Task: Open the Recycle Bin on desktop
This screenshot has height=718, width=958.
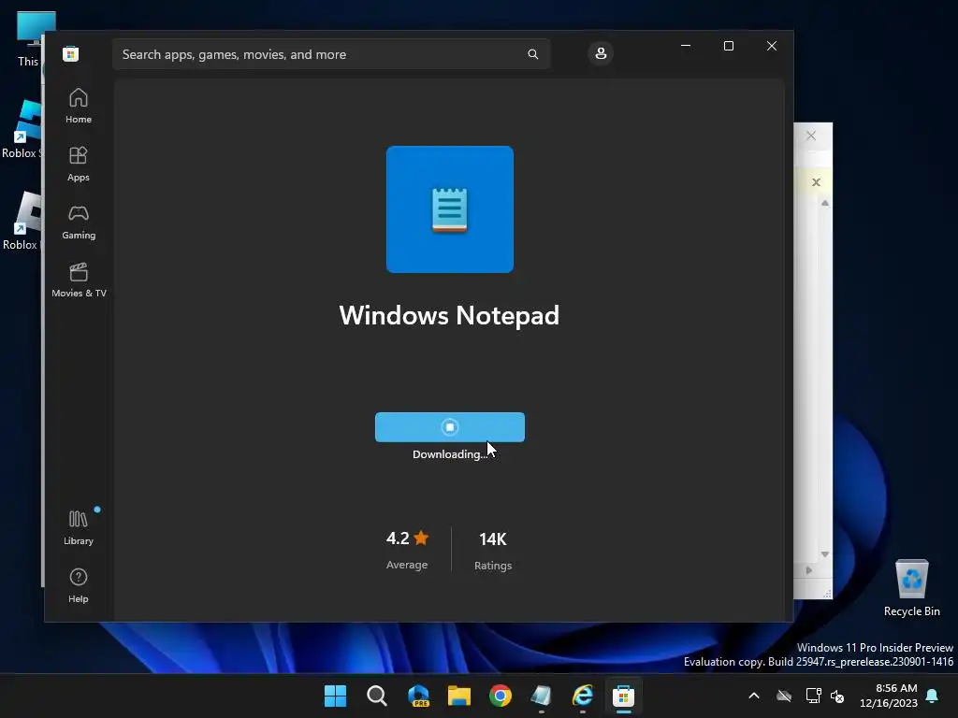Action: tap(911, 587)
